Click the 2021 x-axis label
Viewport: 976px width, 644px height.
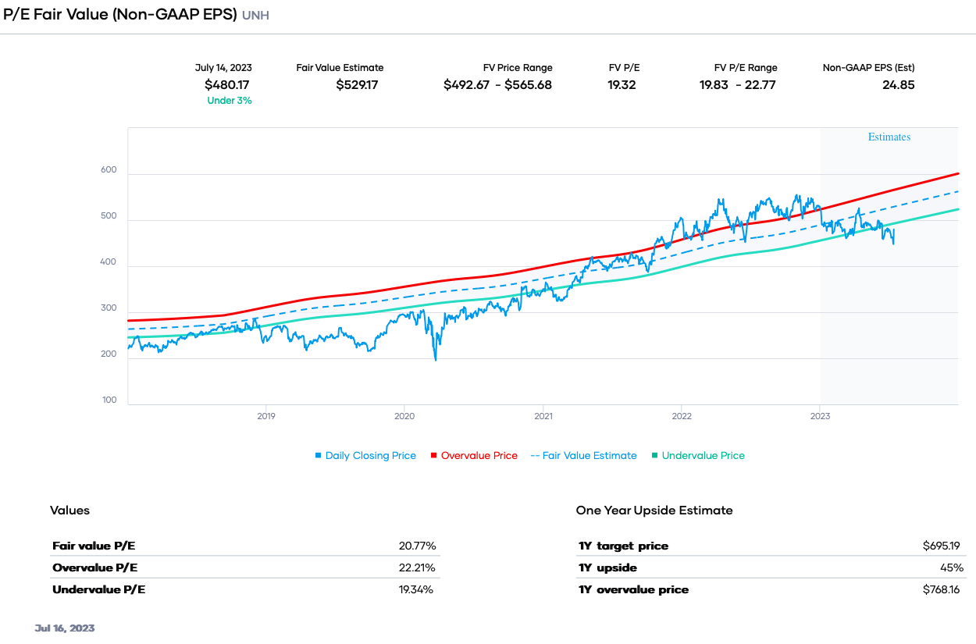pyautogui.click(x=543, y=416)
